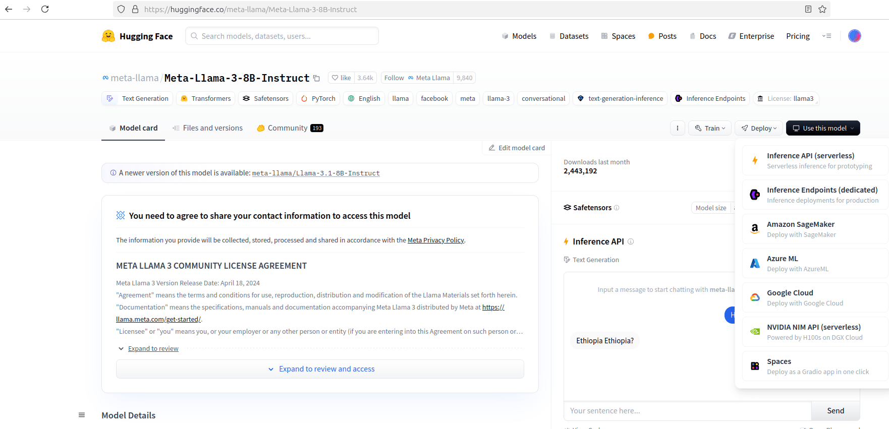Click the Your sentence here input
Image resolution: width=889 pixels, height=429 pixels.
[x=688, y=411]
